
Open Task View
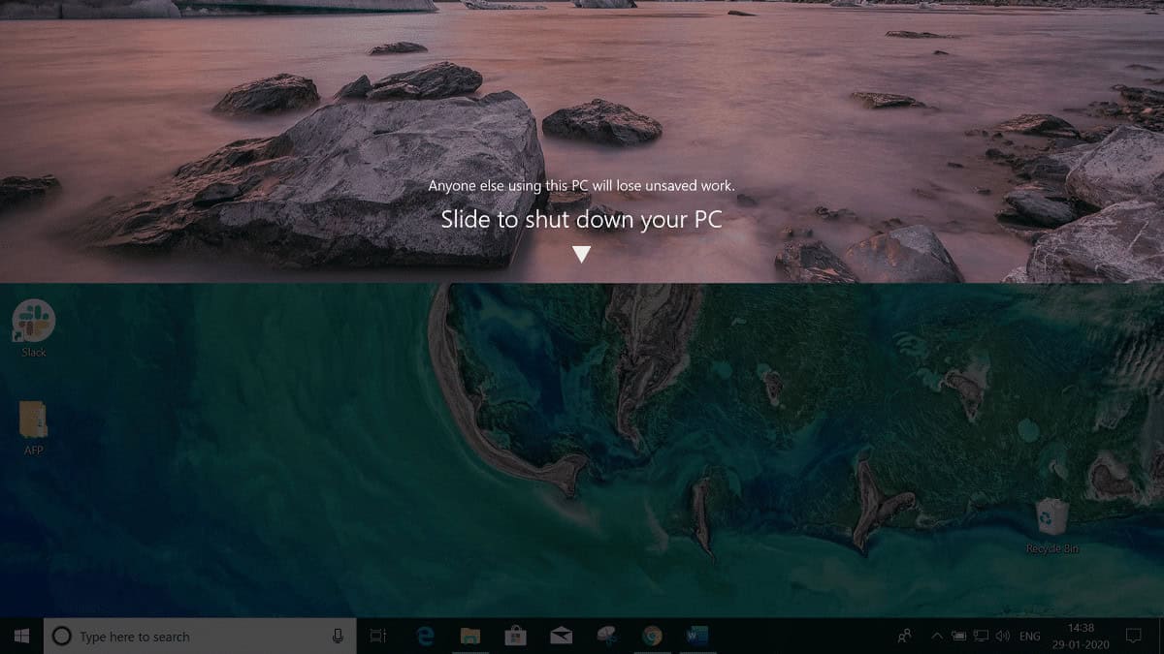tap(378, 637)
